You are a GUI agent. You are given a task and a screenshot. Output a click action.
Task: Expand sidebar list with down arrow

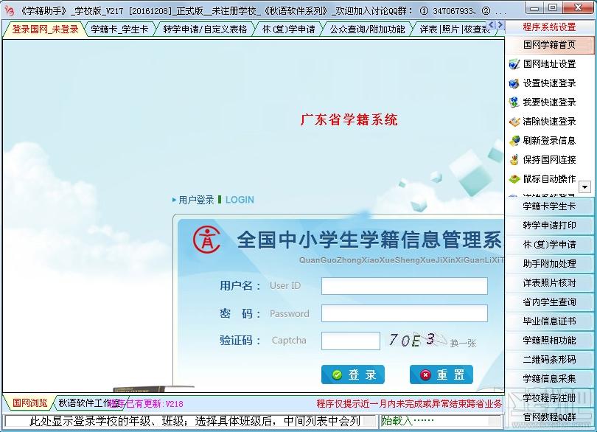(584, 187)
